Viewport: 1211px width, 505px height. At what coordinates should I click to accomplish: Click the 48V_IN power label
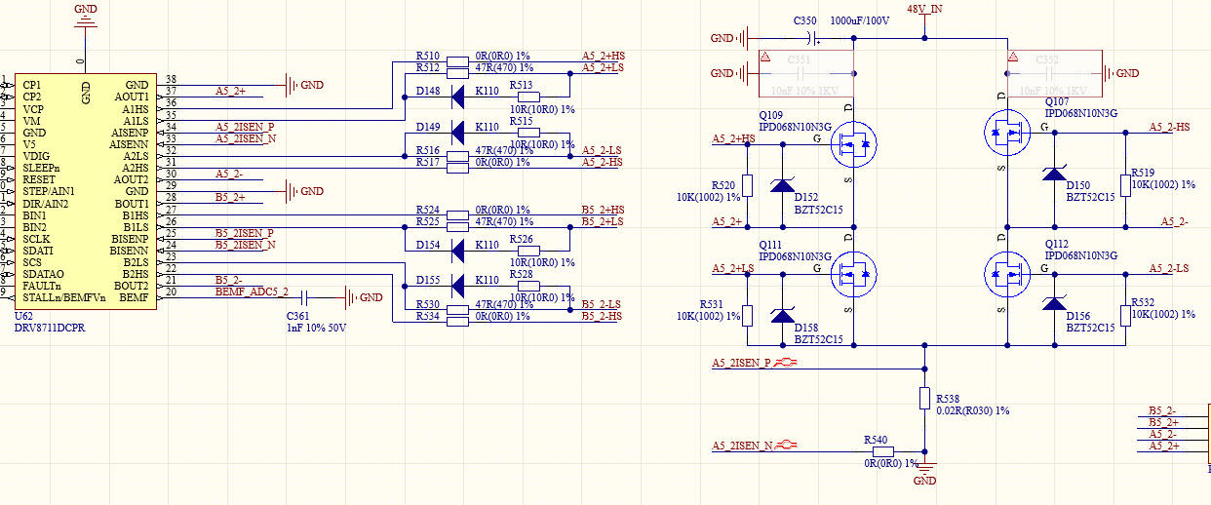(924, 10)
